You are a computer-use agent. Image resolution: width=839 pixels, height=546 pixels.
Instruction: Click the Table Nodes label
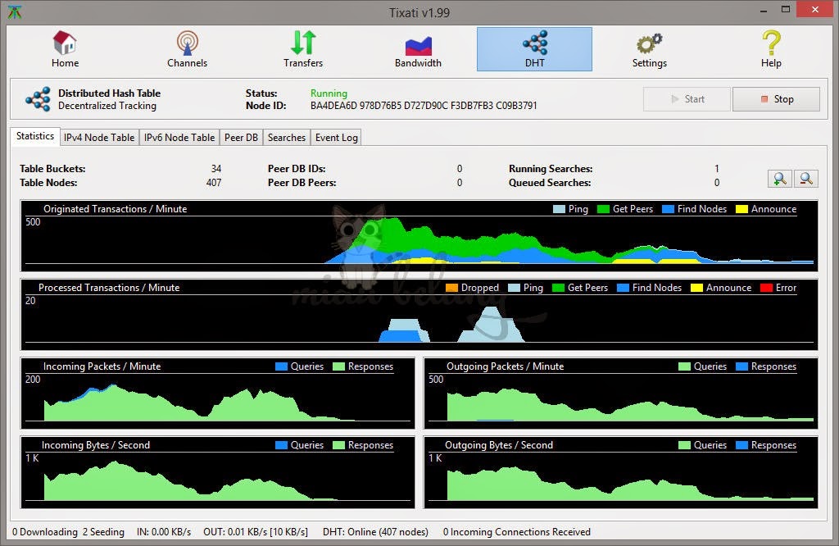pyautogui.click(x=48, y=183)
